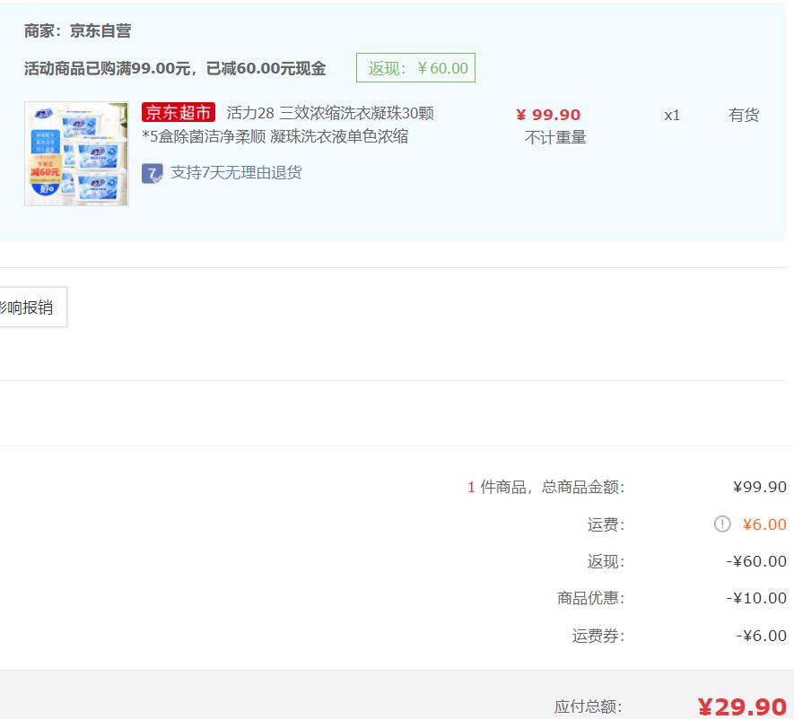Screen dimensions: 794x719
Task: Click the 有货 stock status
Action: click(743, 115)
